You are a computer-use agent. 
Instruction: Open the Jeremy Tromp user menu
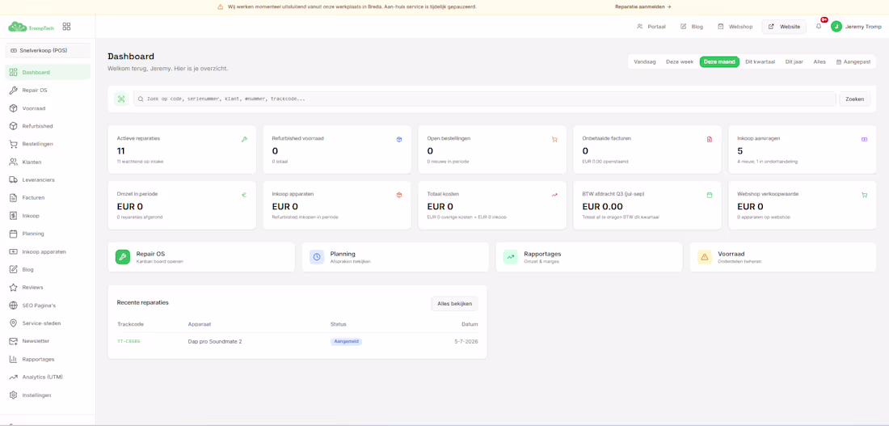pos(857,27)
